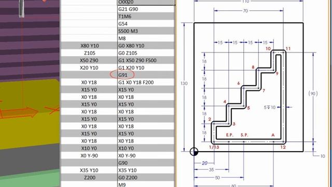The image size is (332, 187).
Task: Select the M8 coolant cell
Action: pyautogui.click(x=146, y=38)
